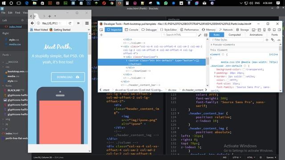Viewport: 285px width, 160px height.
Task: Open Task View from the taskbar
Action: click(x=19, y=3)
